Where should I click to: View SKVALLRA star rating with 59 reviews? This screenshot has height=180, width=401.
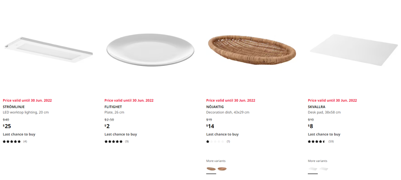321,142
